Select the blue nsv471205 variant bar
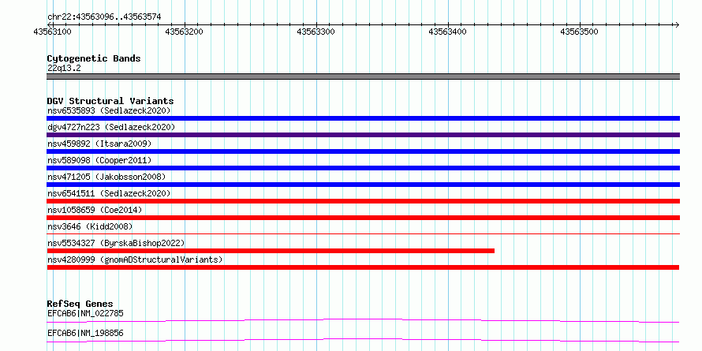 coord(363,185)
